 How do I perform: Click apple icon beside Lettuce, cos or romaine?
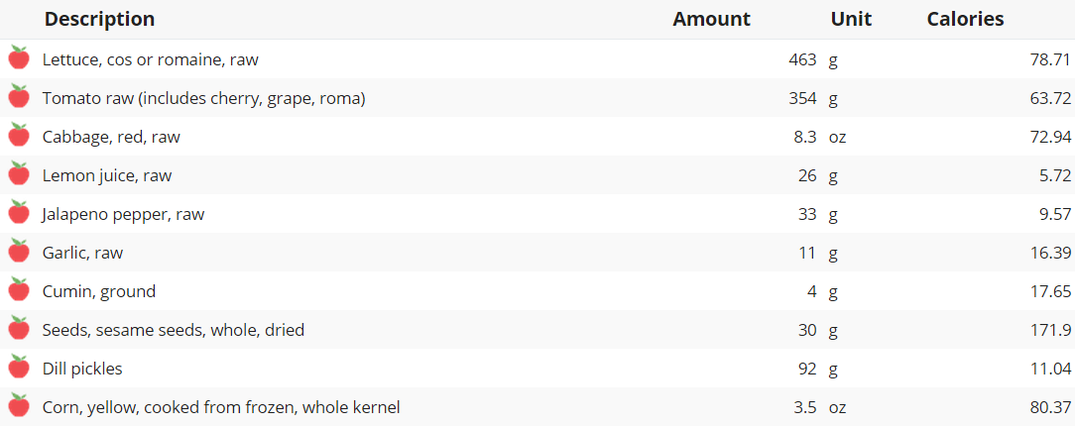tap(19, 58)
